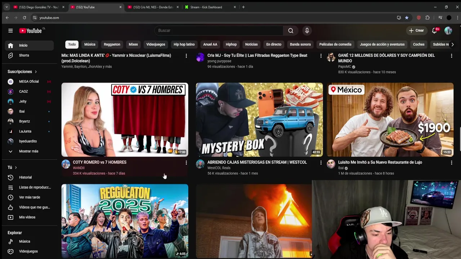Open Historial
The height and width of the screenshot is (259, 461).
tap(29, 177)
